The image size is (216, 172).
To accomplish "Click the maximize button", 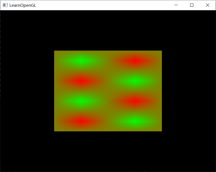I will (x=191, y=5).
